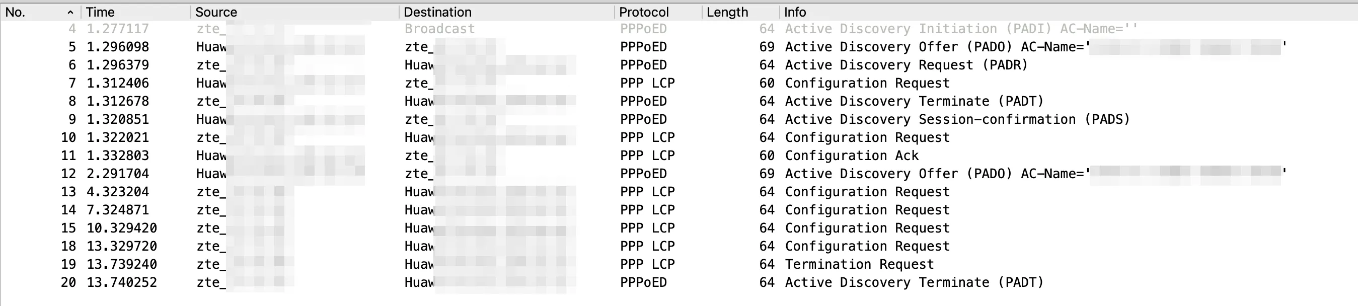This screenshot has height=306, width=1358.
Task: Click the Info column header
Action: pyautogui.click(x=795, y=12)
